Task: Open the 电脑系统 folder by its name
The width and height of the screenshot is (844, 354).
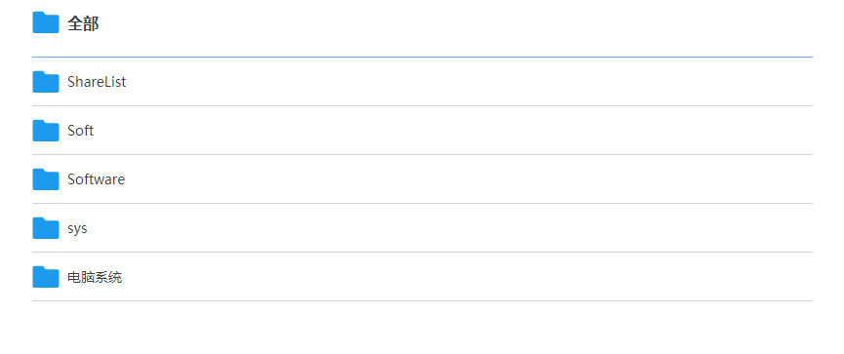Action: pyautogui.click(x=95, y=278)
